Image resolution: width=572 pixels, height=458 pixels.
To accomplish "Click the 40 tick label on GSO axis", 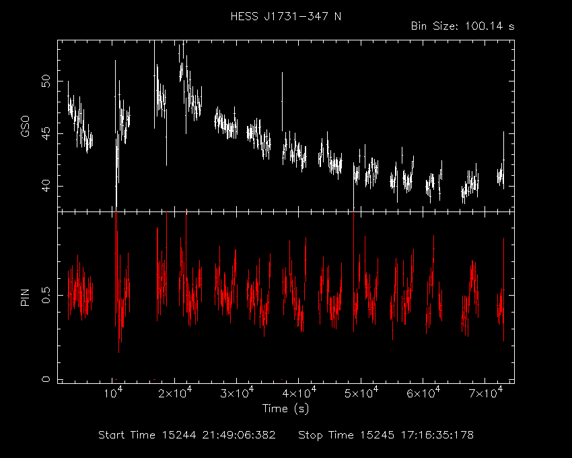I will click(46, 186).
